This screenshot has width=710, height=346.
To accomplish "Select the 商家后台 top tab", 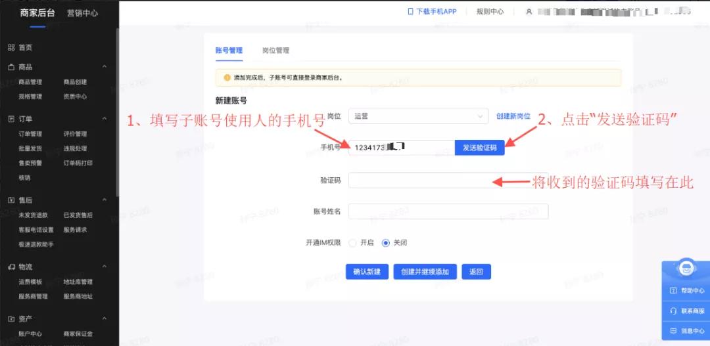I will [37, 13].
